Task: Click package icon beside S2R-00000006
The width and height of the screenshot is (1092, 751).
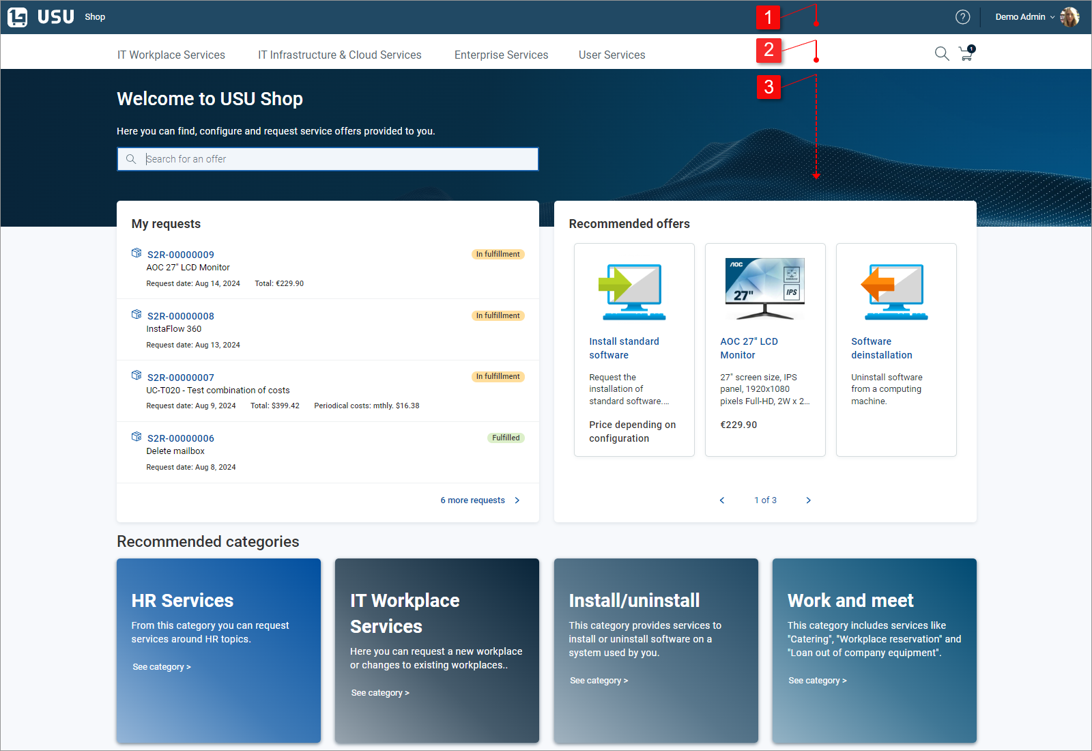Action: 136,437
